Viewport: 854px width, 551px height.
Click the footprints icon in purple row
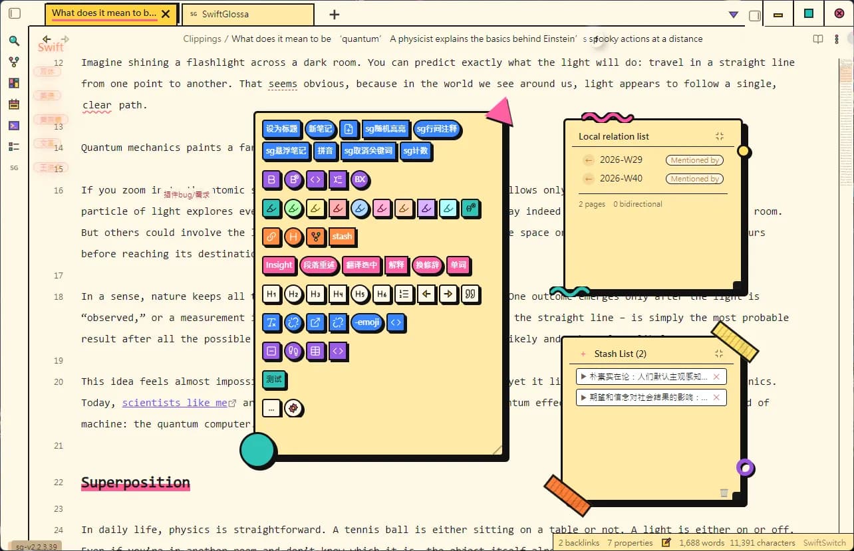click(293, 350)
